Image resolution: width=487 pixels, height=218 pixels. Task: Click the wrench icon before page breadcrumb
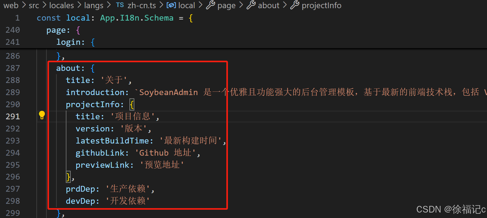click(210, 5)
